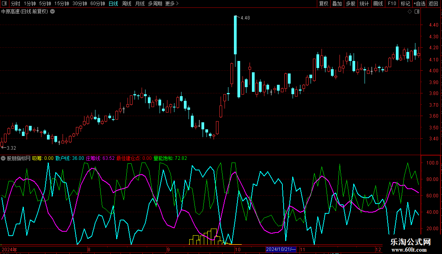Click the 100.0 indicator axis label
442x254 pixels.
click(432, 163)
